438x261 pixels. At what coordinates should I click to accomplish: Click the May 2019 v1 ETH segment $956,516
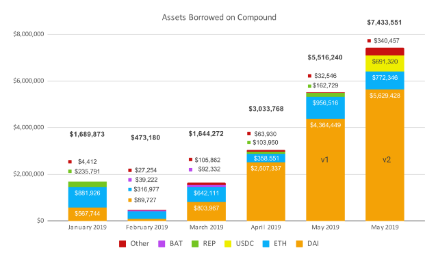coord(326,108)
